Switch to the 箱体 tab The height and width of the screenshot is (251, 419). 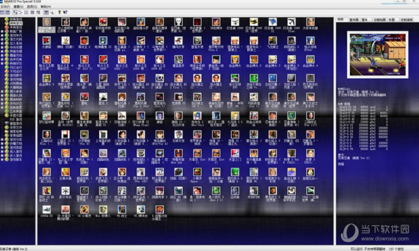click(365, 20)
